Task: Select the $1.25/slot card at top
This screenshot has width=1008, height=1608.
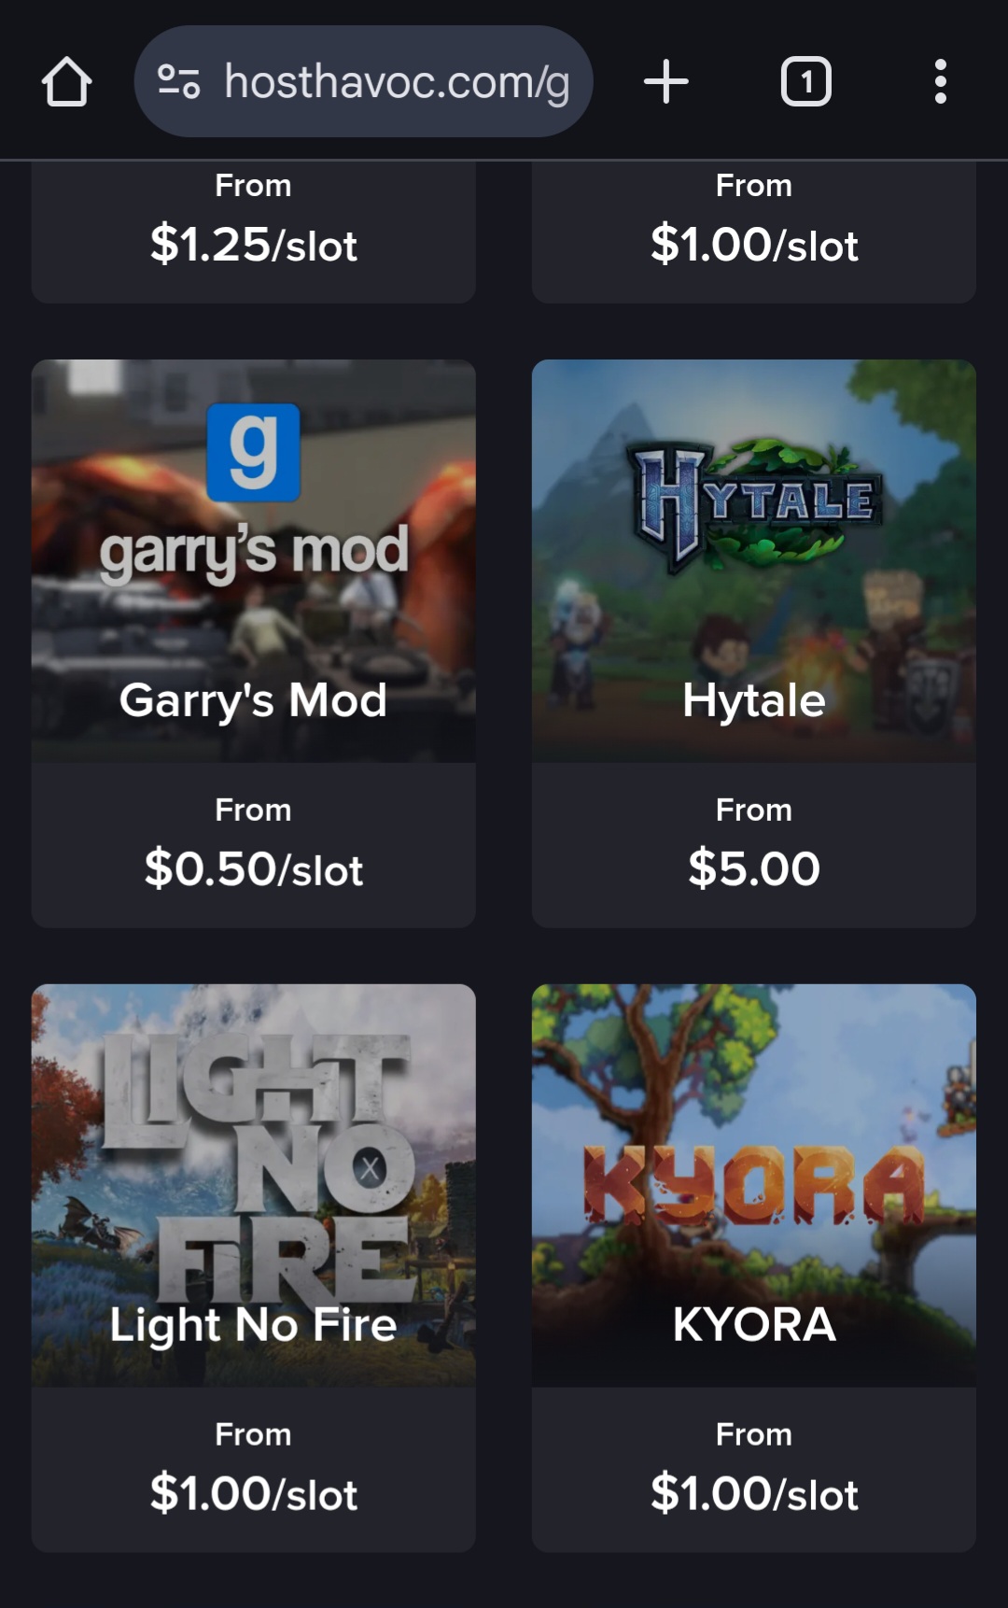Action: (x=253, y=233)
